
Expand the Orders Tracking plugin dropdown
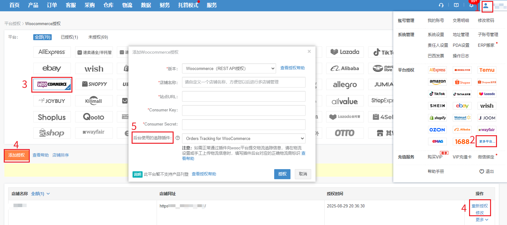click(243, 138)
